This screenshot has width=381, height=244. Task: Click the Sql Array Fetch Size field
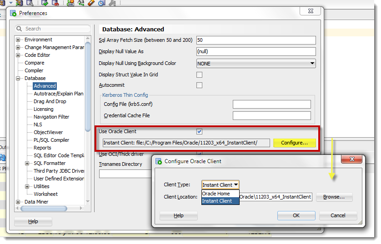click(x=256, y=40)
